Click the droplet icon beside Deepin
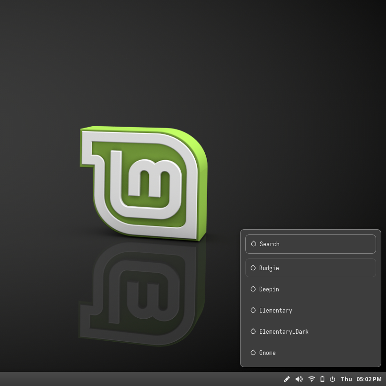 coord(253,289)
